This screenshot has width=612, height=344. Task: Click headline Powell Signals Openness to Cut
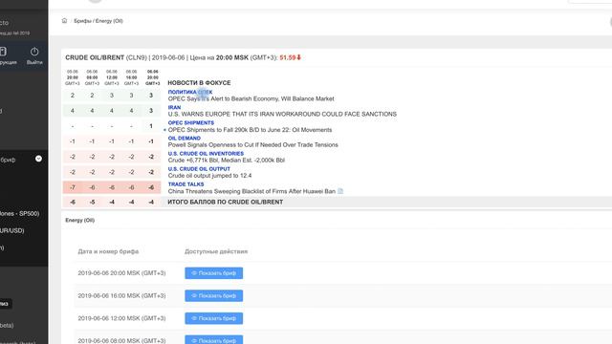tap(252, 144)
